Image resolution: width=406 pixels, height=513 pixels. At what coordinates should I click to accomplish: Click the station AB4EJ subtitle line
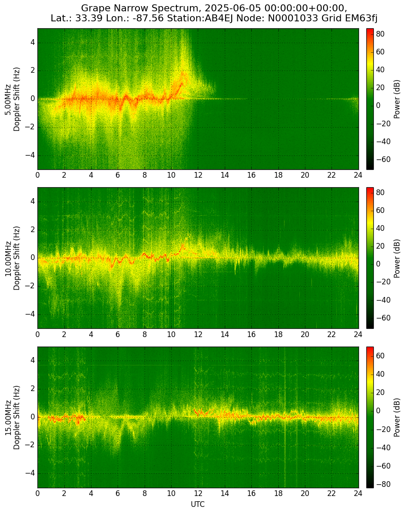pos(214,18)
